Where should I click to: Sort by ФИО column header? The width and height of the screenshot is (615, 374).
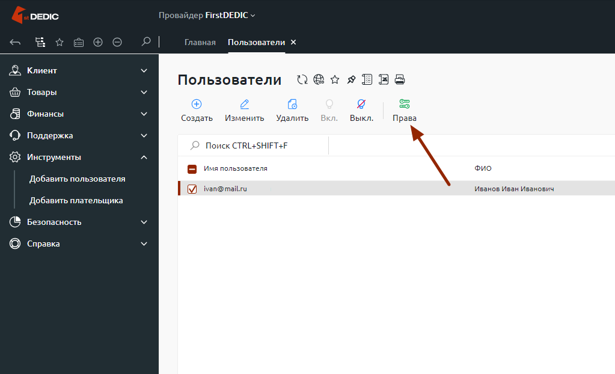[x=483, y=168]
